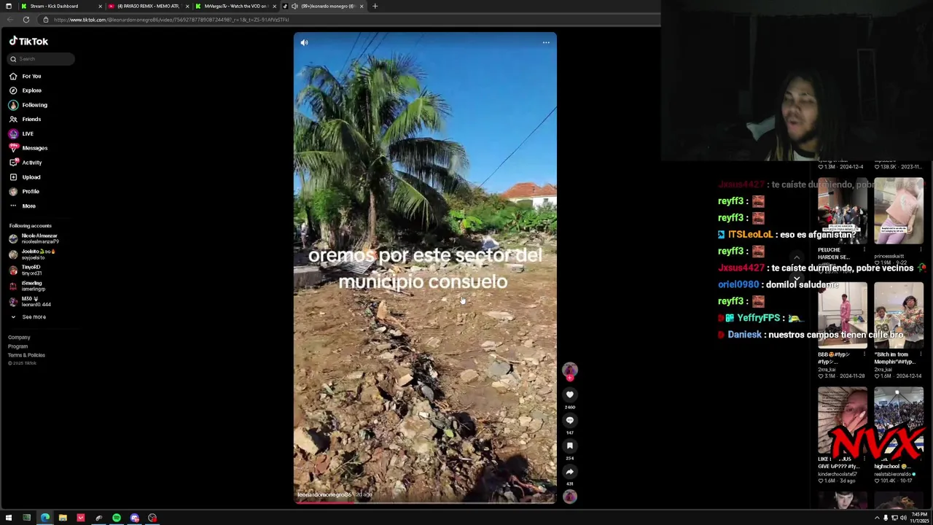Open the princessskaiitt video thumbnail
Screen dimensions: 933x525
pyautogui.click(x=899, y=211)
